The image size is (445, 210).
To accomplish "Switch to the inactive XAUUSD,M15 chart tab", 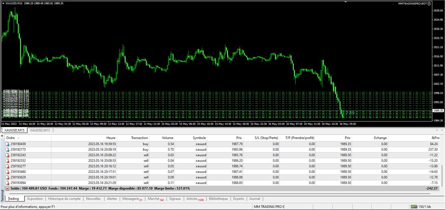I will coord(40,130).
